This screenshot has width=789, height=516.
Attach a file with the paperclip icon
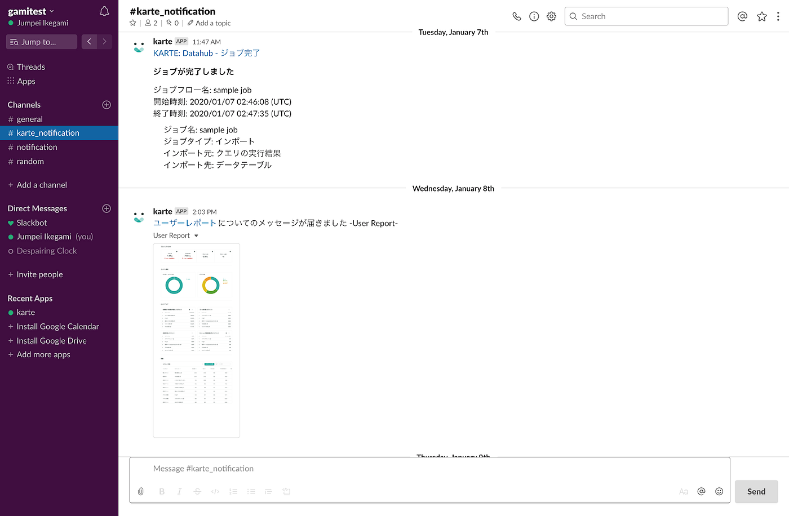(141, 491)
